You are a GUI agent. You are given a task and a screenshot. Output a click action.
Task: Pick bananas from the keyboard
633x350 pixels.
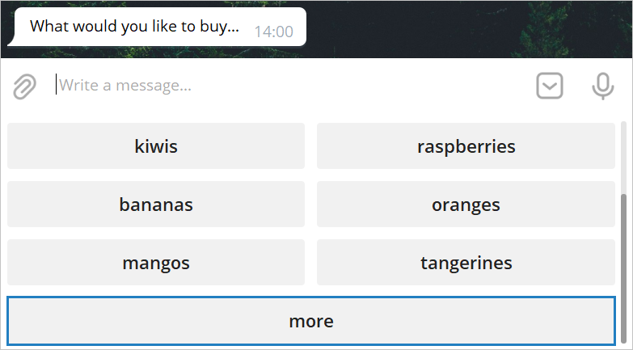tap(156, 205)
